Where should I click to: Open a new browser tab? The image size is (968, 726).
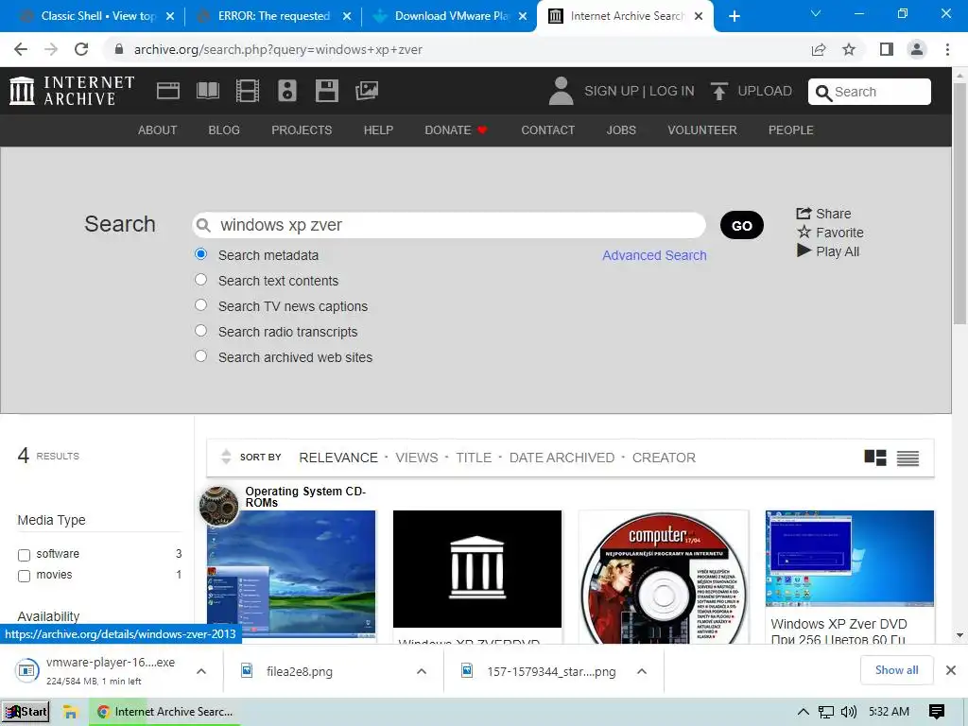pos(734,16)
